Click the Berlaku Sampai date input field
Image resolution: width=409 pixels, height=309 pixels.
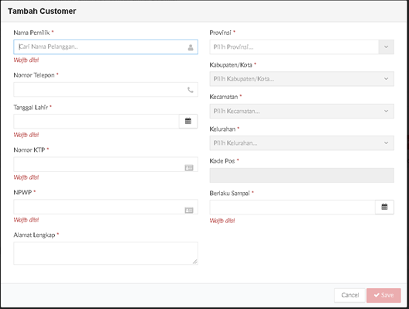tap(292, 207)
